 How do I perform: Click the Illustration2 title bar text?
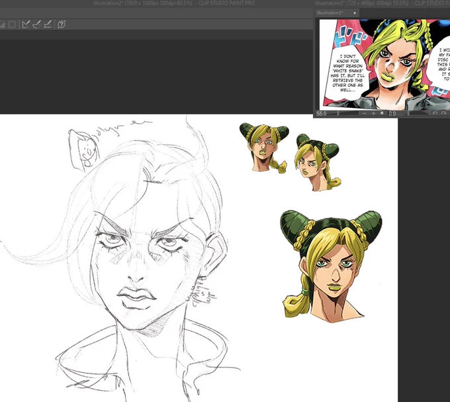pyautogui.click(x=174, y=3)
